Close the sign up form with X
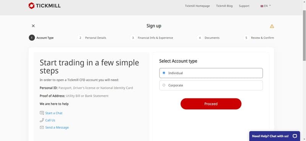 click(x=33, y=26)
